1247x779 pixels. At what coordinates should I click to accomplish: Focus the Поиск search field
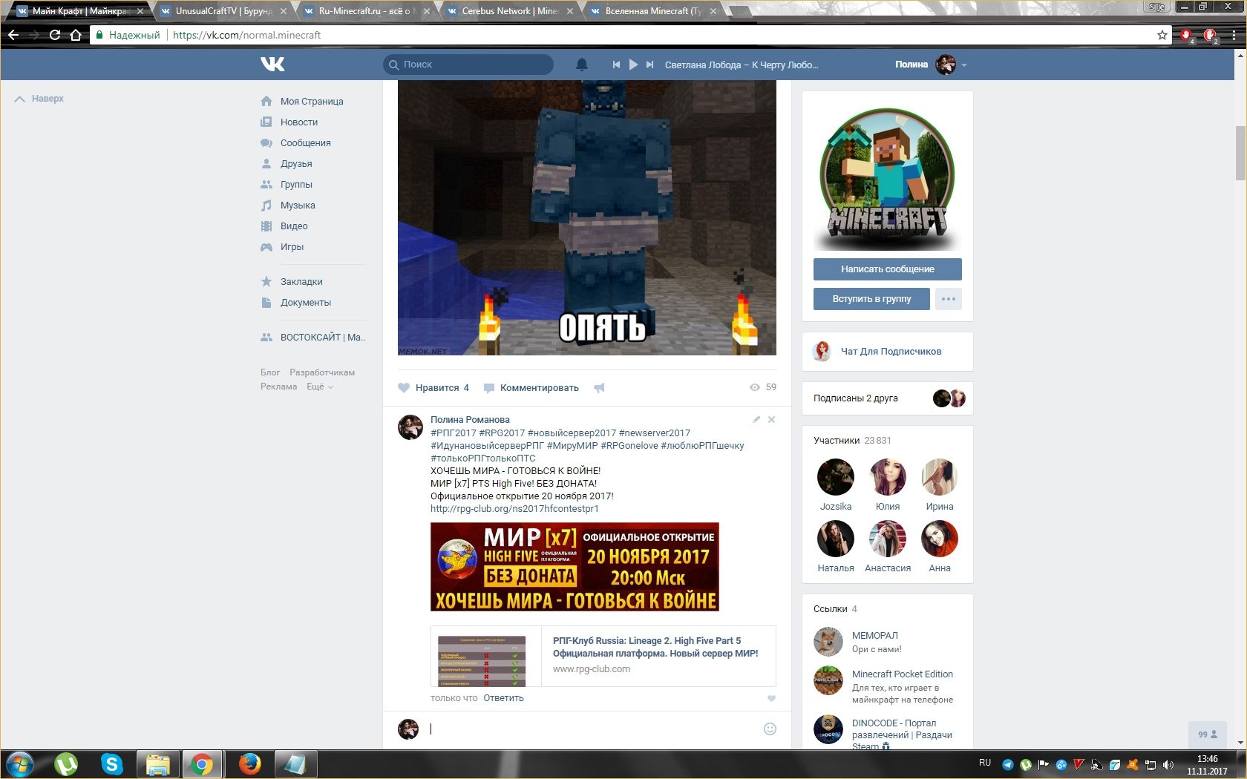point(468,65)
